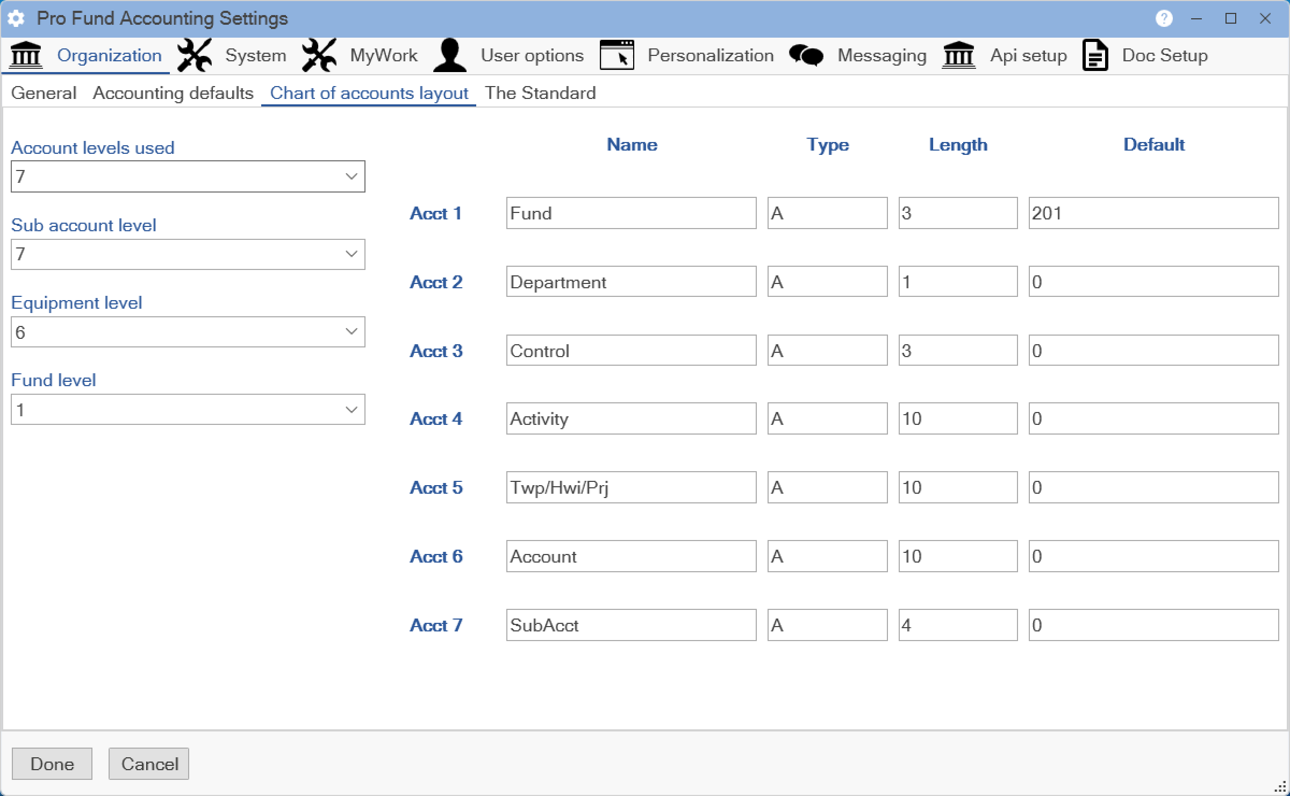Click the Personalization window cursor icon
The height and width of the screenshot is (796, 1290).
pyautogui.click(x=617, y=55)
